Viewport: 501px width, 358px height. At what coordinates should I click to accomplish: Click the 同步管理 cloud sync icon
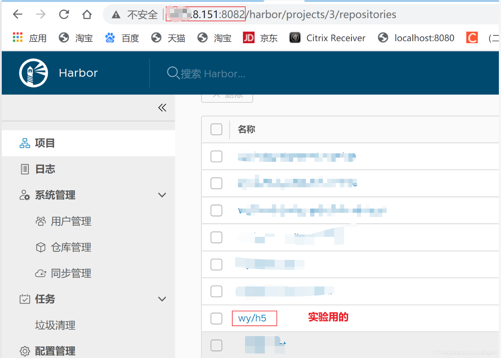(41, 273)
